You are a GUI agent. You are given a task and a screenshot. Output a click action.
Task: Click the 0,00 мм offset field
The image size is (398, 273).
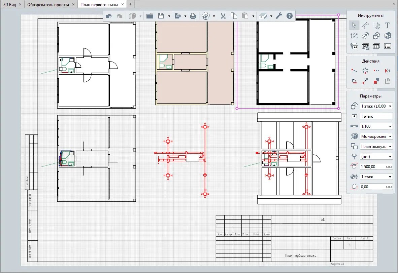pos(376,187)
